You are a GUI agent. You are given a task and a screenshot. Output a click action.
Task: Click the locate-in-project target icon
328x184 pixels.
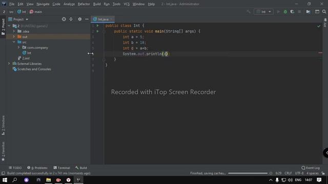pyautogui.click(x=64, y=19)
